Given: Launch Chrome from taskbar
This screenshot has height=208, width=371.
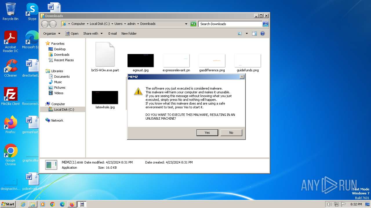Looking at the screenshot, I should click(x=52, y=204).
